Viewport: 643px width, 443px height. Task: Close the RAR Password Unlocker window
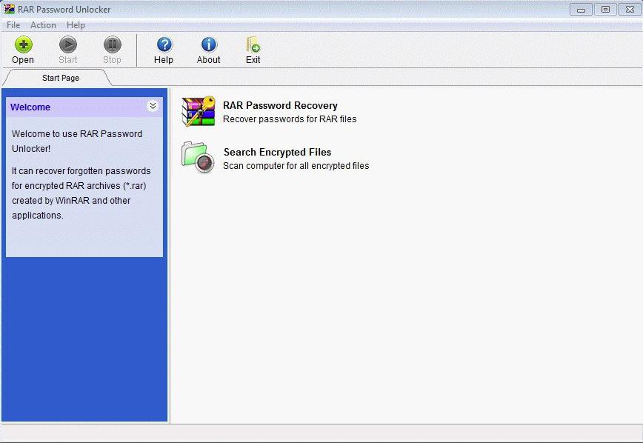click(628, 10)
